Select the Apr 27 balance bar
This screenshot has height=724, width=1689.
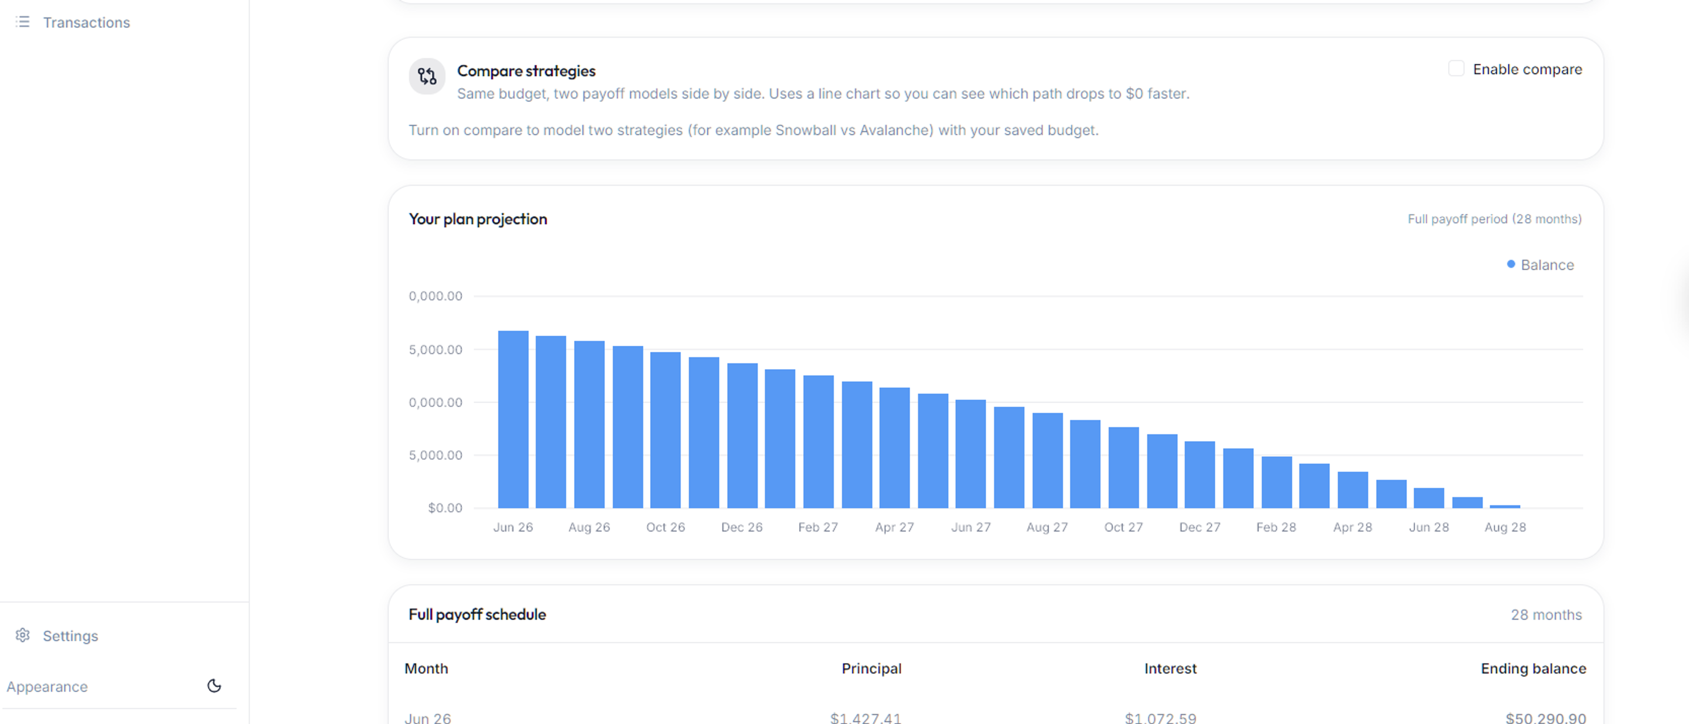pyautogui.click(x=894, y=448)
